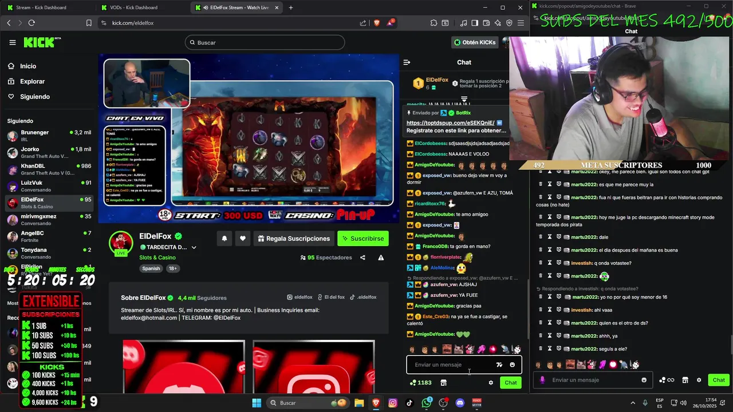
Task: Focus the Buscar search field on Kick
Action: (265, 42)
